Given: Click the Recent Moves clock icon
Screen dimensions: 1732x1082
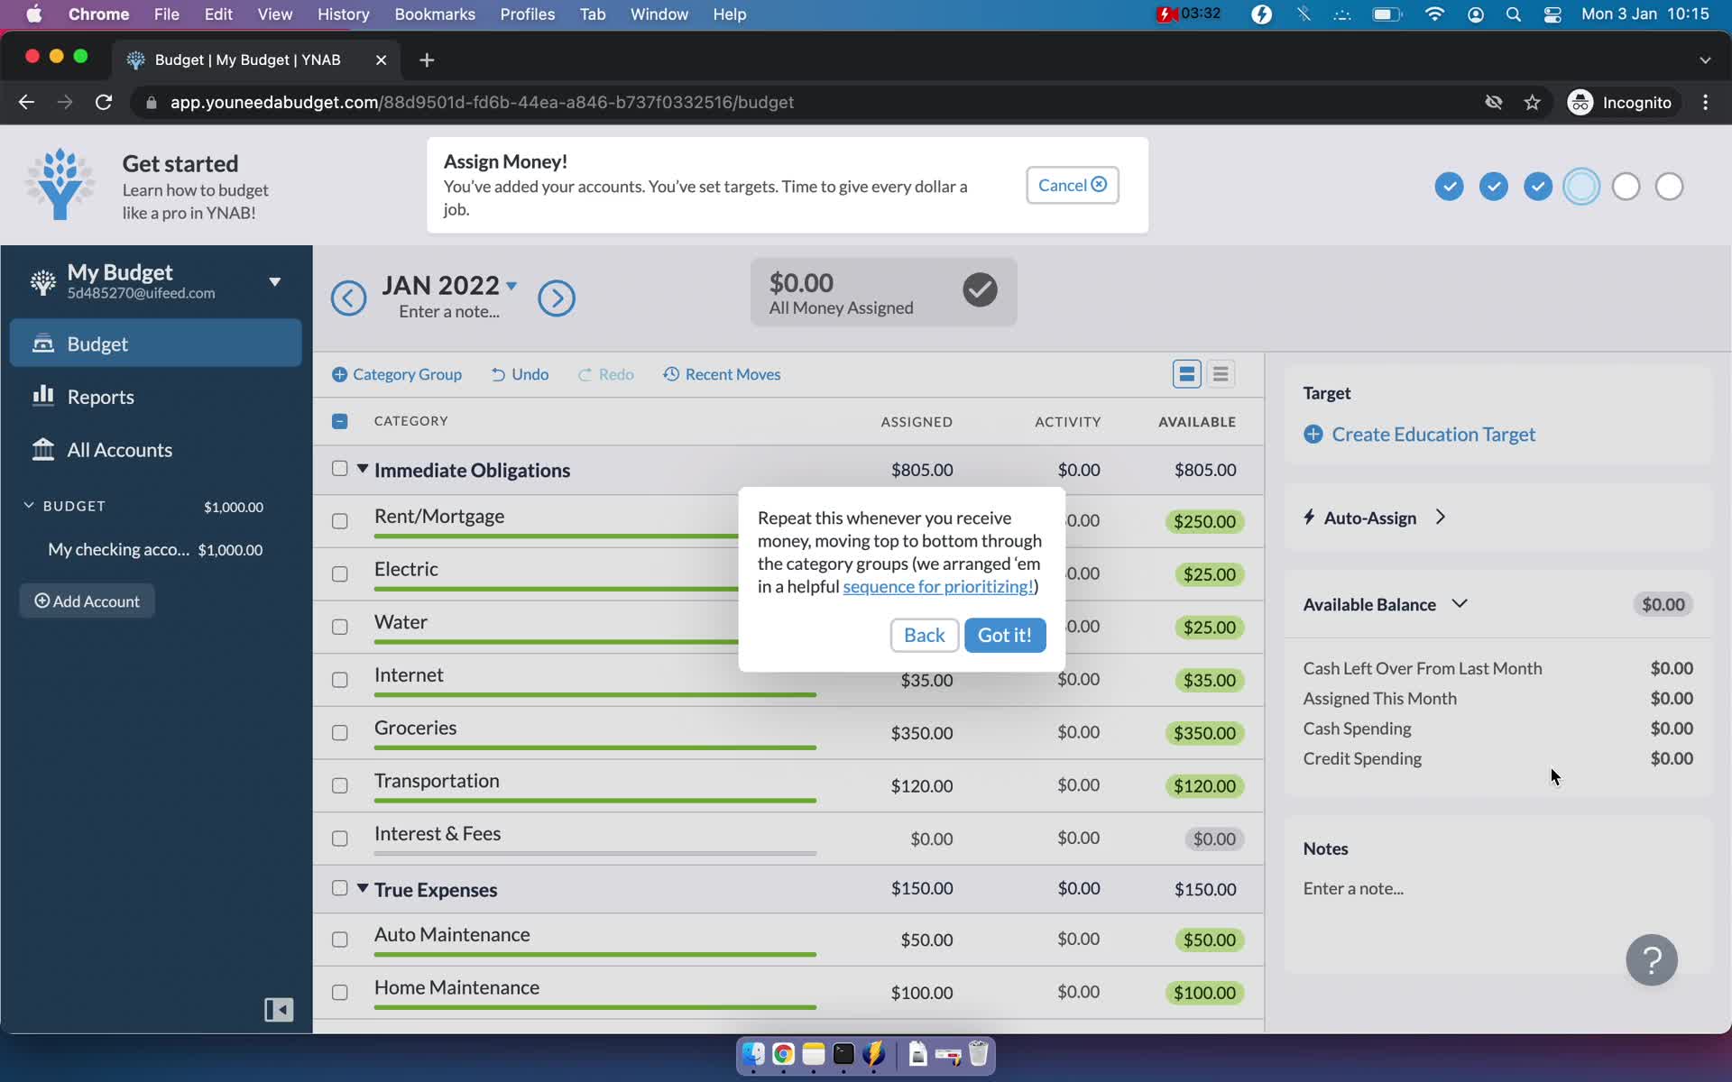Looking at the screenshot, I should coord(669,372).
